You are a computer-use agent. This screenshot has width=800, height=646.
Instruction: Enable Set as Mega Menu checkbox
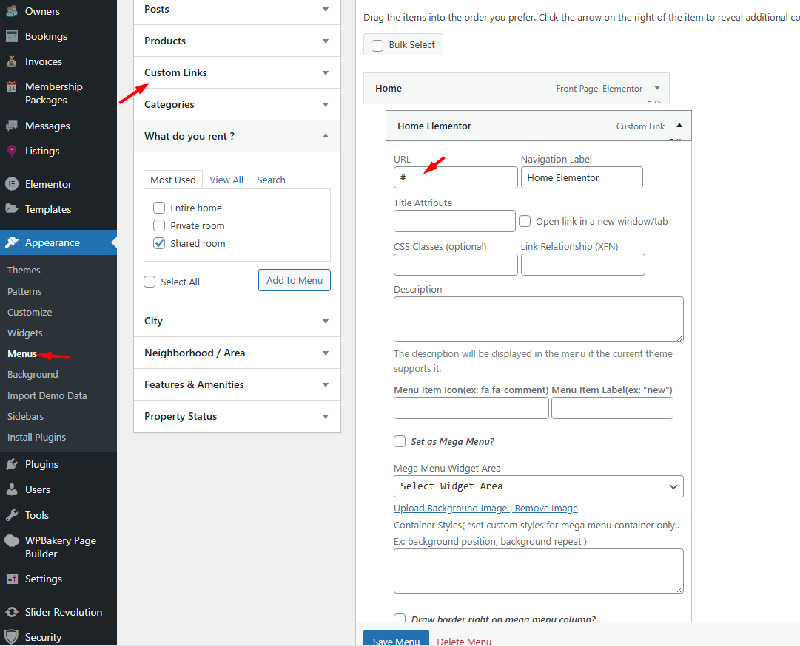(x=400, y=441)
